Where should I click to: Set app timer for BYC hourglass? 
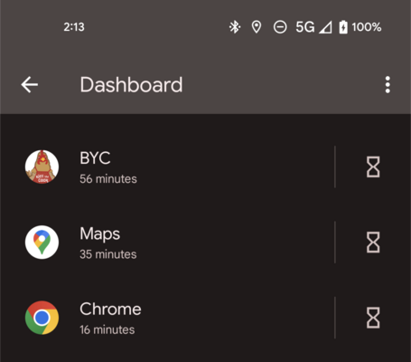point(373,167)
